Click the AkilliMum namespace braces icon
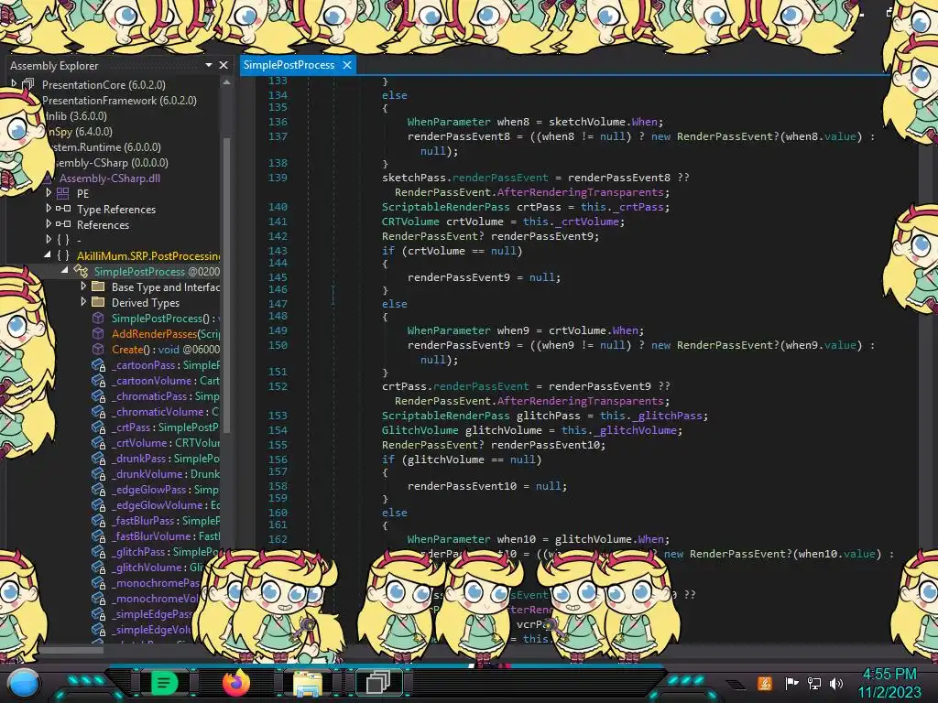The width and height of the screenshot is (938, 703). coord(63,255)
